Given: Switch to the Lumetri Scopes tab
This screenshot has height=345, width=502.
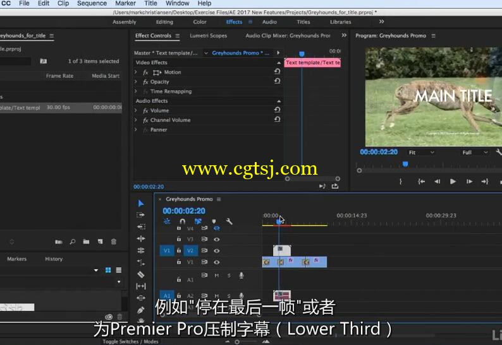Looking at the screenshot, I should point(209,36).
